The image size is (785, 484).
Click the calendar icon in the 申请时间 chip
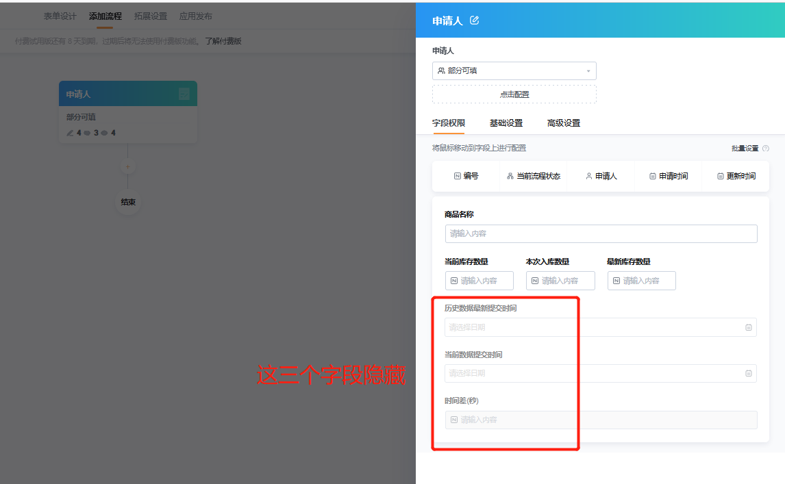click(652, 176)
